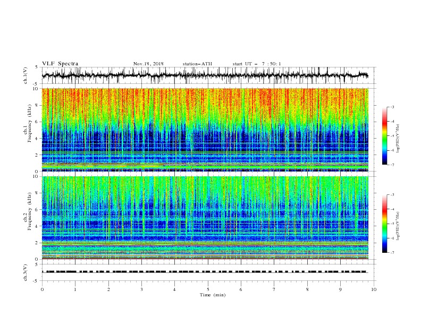The image size is (421, 325).
Task: Select the ch.2 spectrogram panel
Action: click(x=205, y=218)
